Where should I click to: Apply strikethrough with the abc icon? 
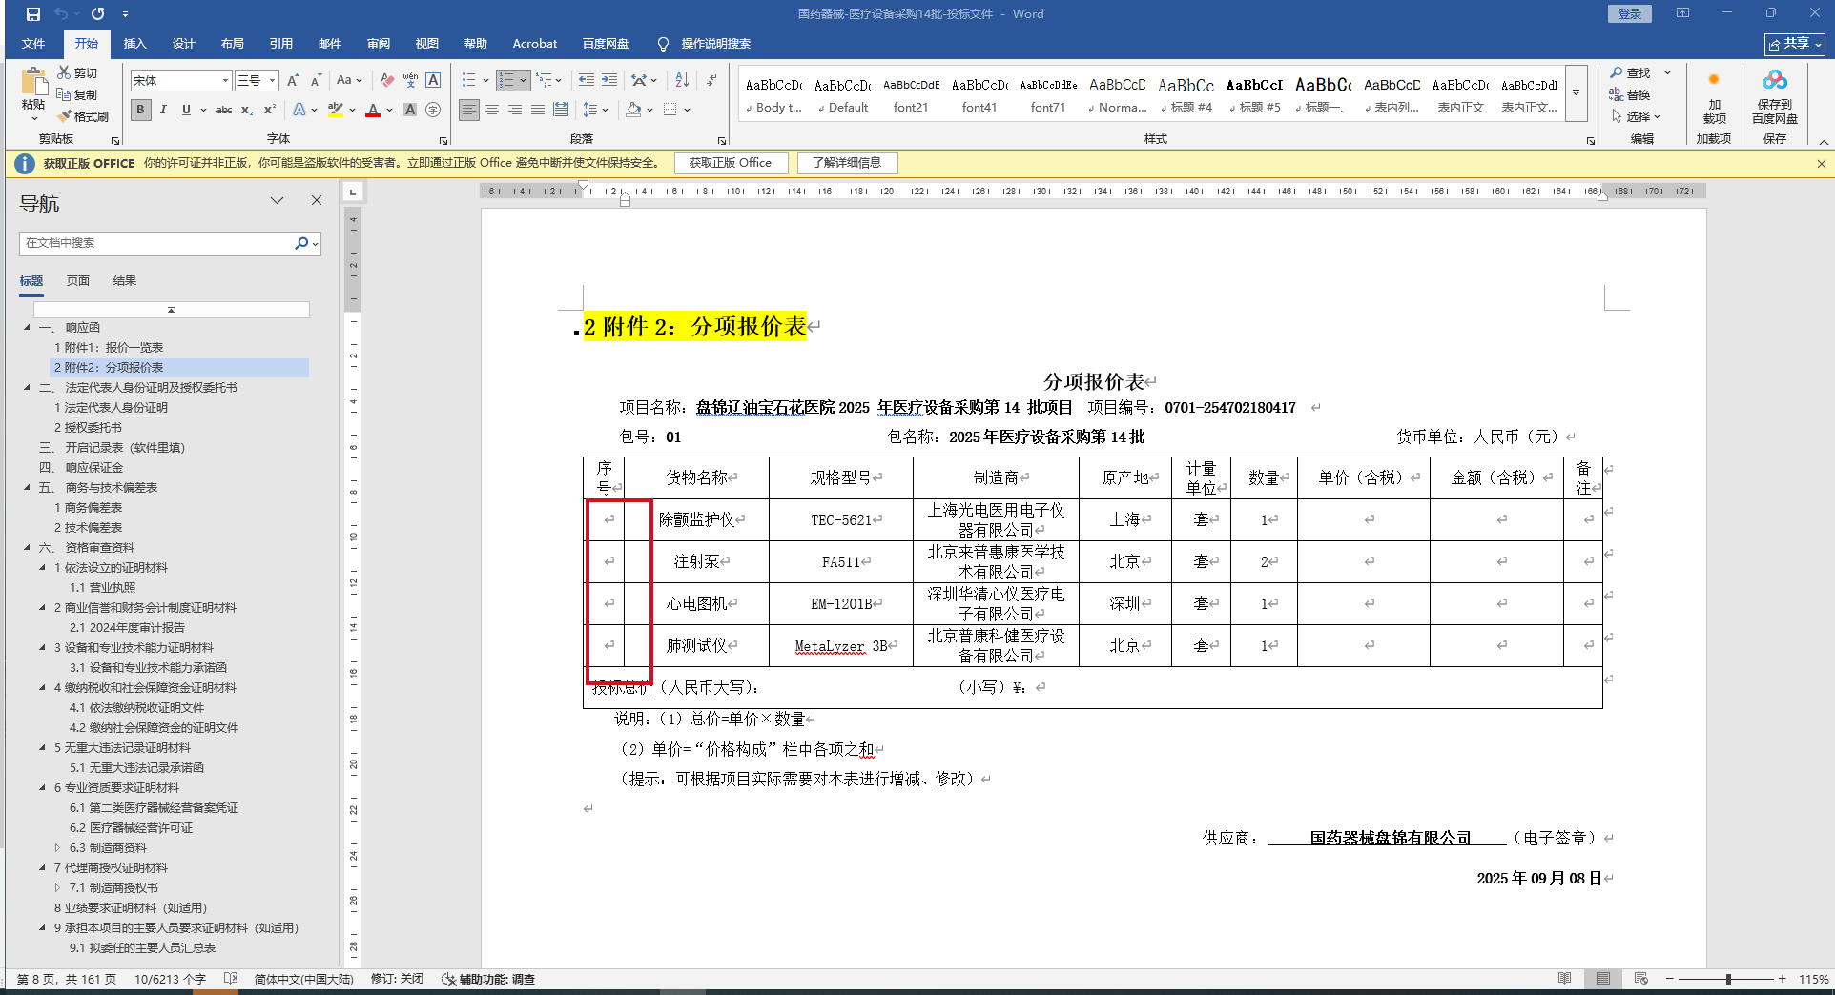224,110
